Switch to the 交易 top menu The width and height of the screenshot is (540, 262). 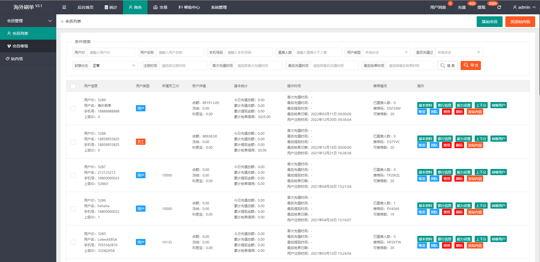pyautogui.click(x=160, y=7)
